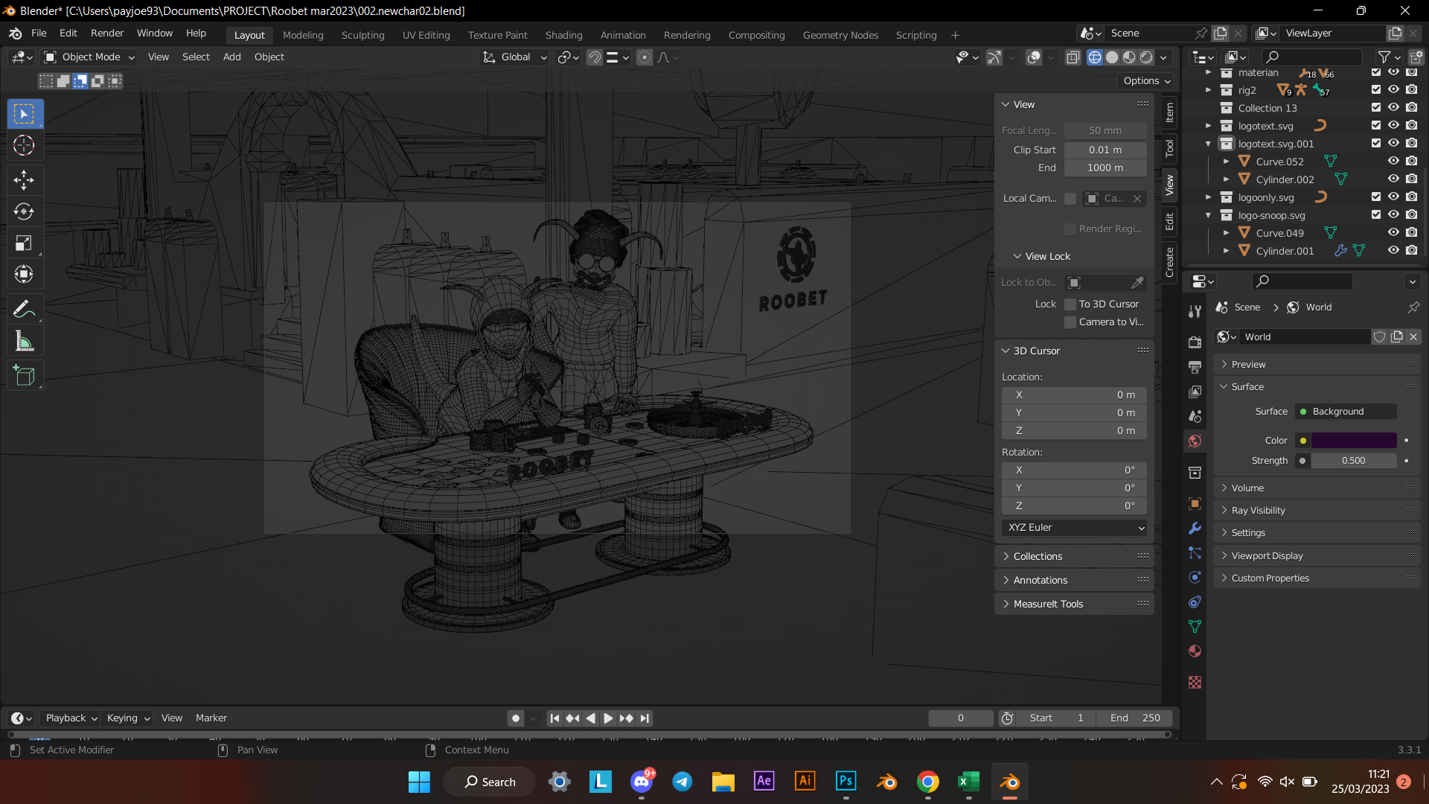1429x804 pixels.
Task: Click the current frame field
Action: (960, 718)
